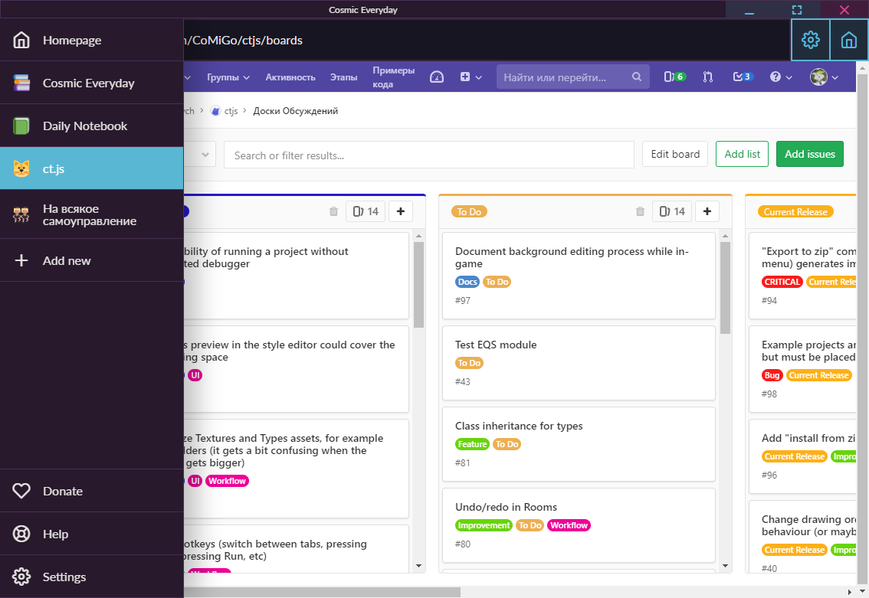Open the Donate entry
The width and height of the screenshot is (869, 598).
91,491
